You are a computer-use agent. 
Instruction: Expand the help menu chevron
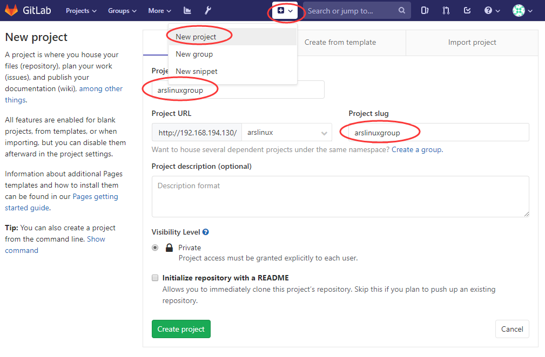pyautogui.click(x=497, y=11)
